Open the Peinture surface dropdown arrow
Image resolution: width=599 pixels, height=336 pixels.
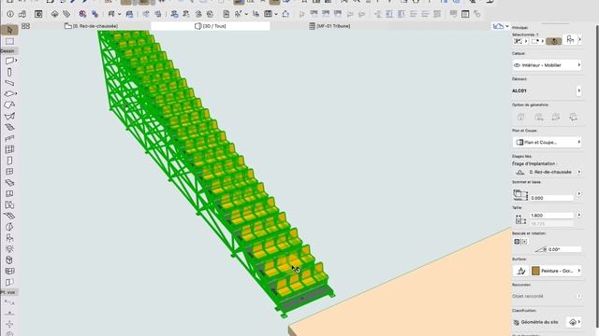pyautogui.click(x=579, y=271)
